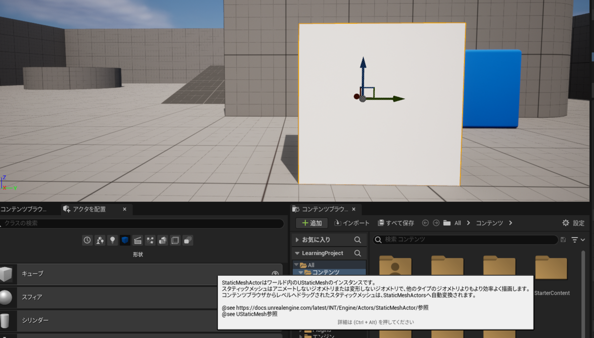Focus the 検索 コンテンツ search field
This screenshot has height=338, width=594.
(x=465, y=240)
